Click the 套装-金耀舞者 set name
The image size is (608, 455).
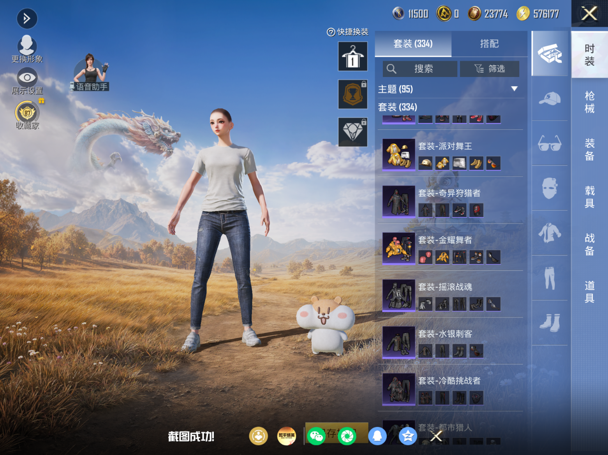click(445, 240)
